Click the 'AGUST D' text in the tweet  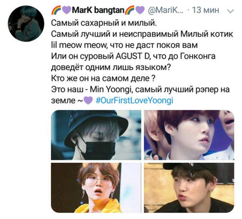pyautogui.click(x=132, y=56)
